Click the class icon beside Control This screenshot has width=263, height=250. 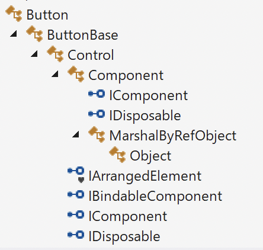click(55, 54)
